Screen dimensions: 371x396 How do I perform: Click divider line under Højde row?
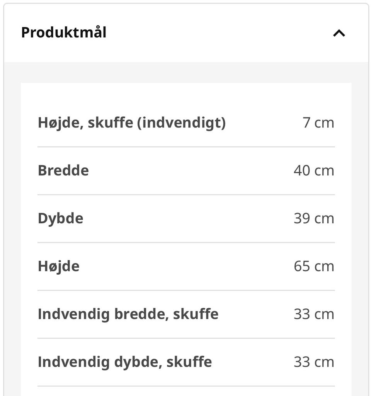pos(186,291)
